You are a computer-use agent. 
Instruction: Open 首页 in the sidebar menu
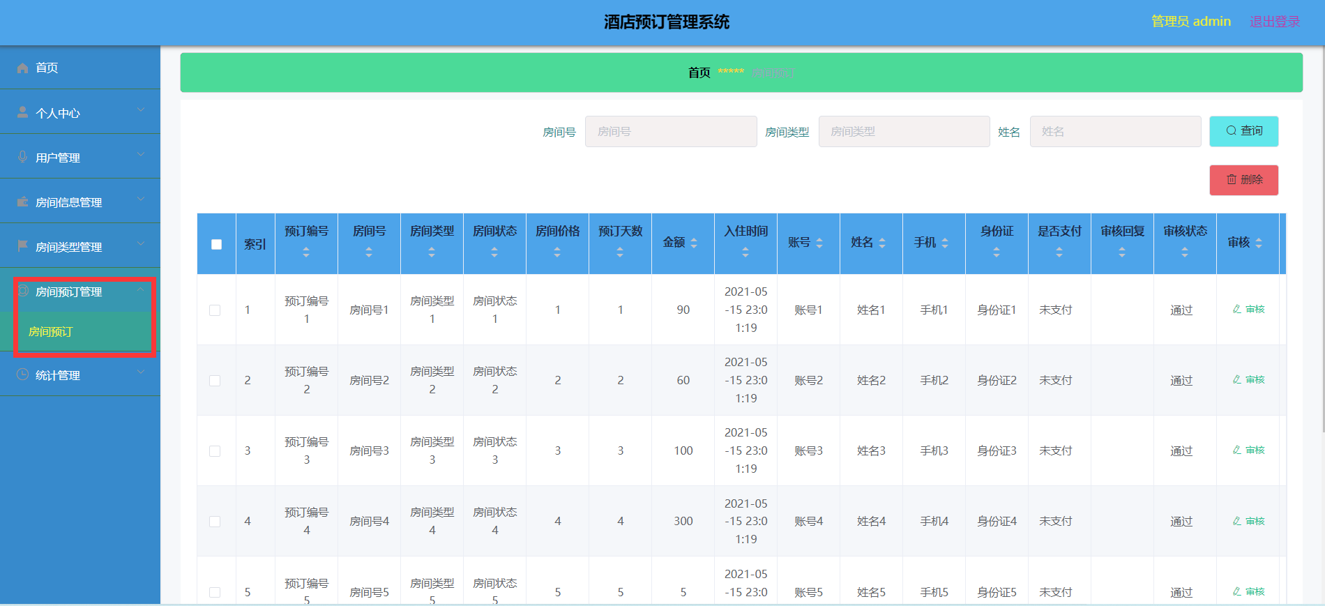pyautogui.click(x=80, y=68)
